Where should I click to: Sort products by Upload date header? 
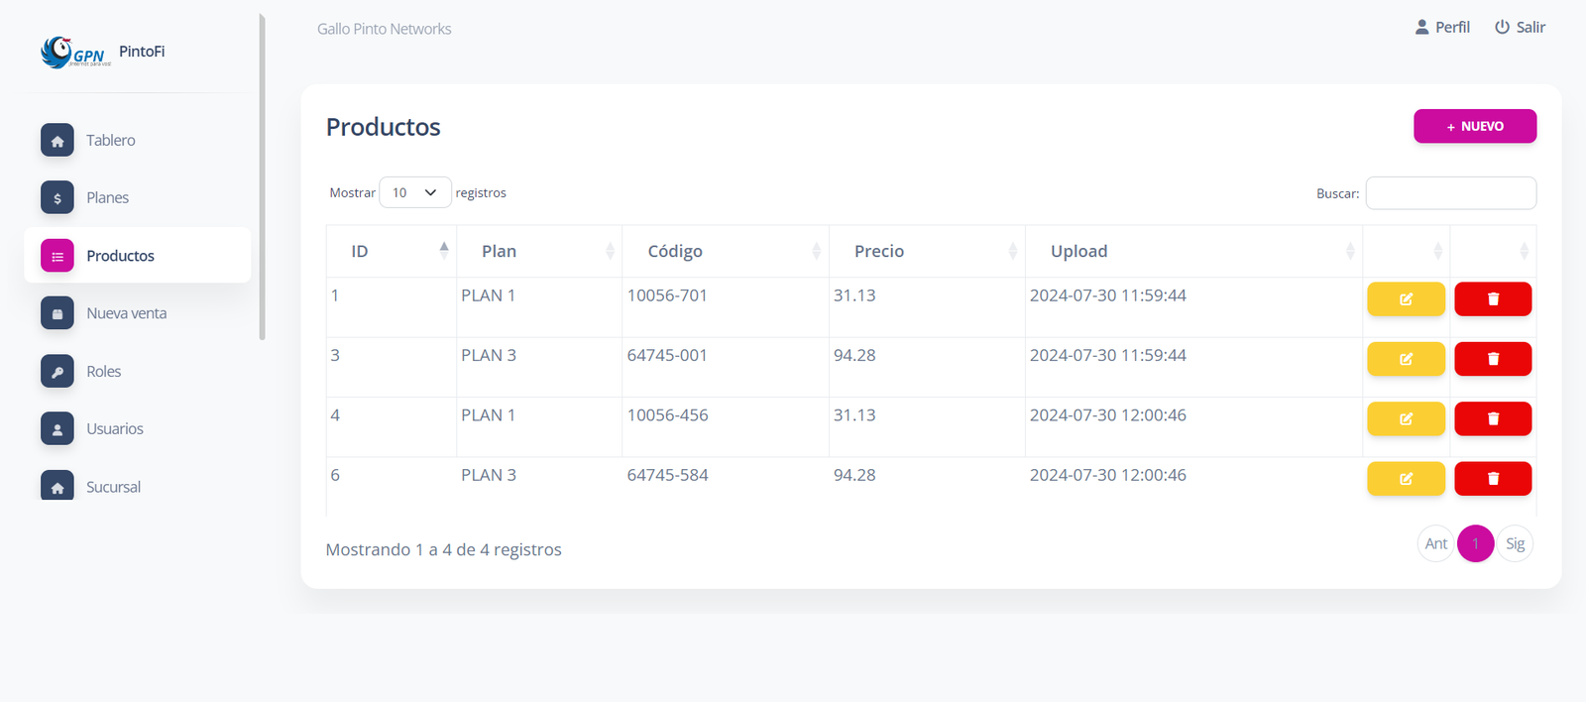tap(1192, 252)
